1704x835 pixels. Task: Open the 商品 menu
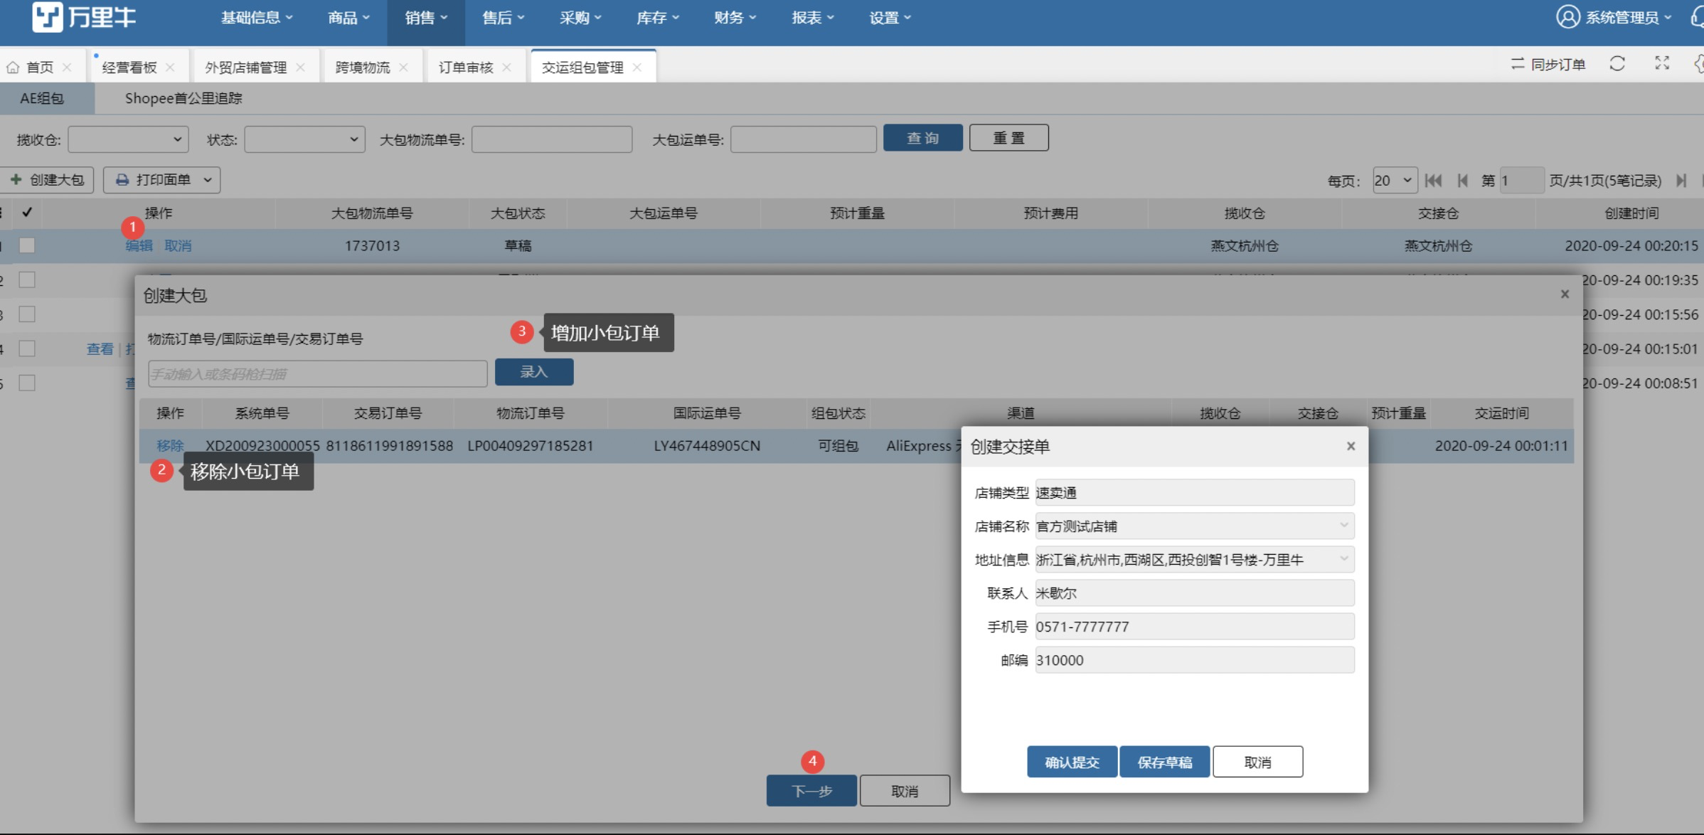click(x=348, y=18)
